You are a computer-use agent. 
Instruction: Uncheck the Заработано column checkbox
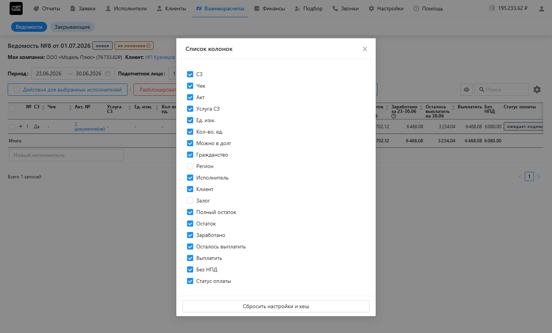click(190, 235)
